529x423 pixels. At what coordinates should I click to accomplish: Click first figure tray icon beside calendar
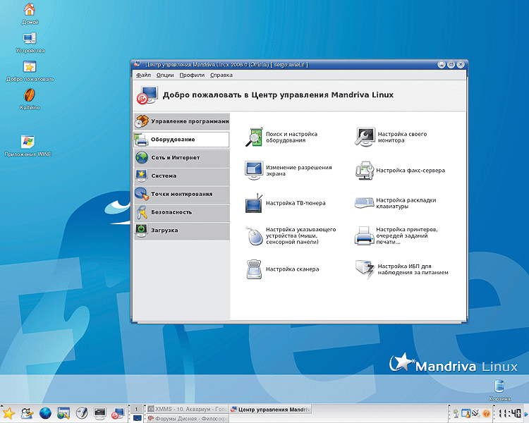tap(456, 413)
